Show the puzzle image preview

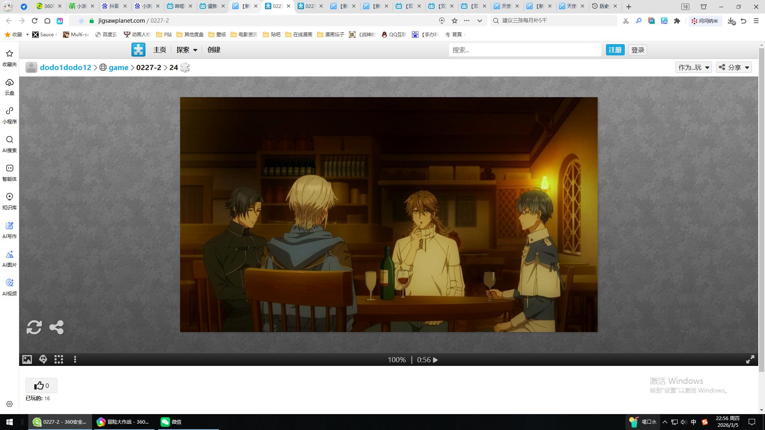click(27, 360)
